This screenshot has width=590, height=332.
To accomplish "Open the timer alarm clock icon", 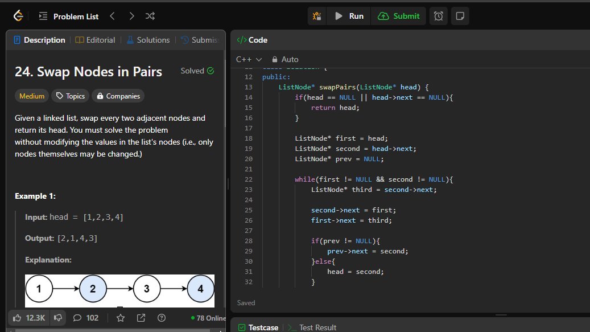I will [x=438, y=16].
